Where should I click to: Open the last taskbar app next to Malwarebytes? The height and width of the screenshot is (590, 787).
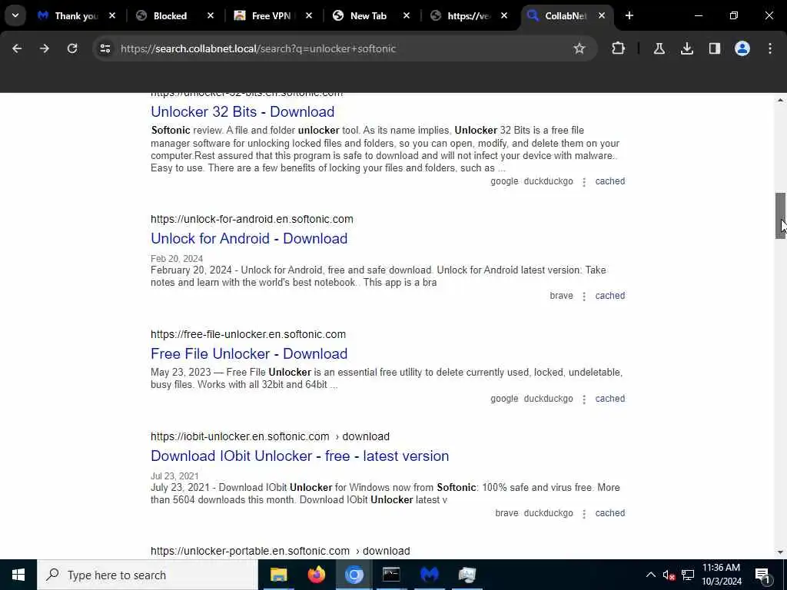(x=467, y=575)
